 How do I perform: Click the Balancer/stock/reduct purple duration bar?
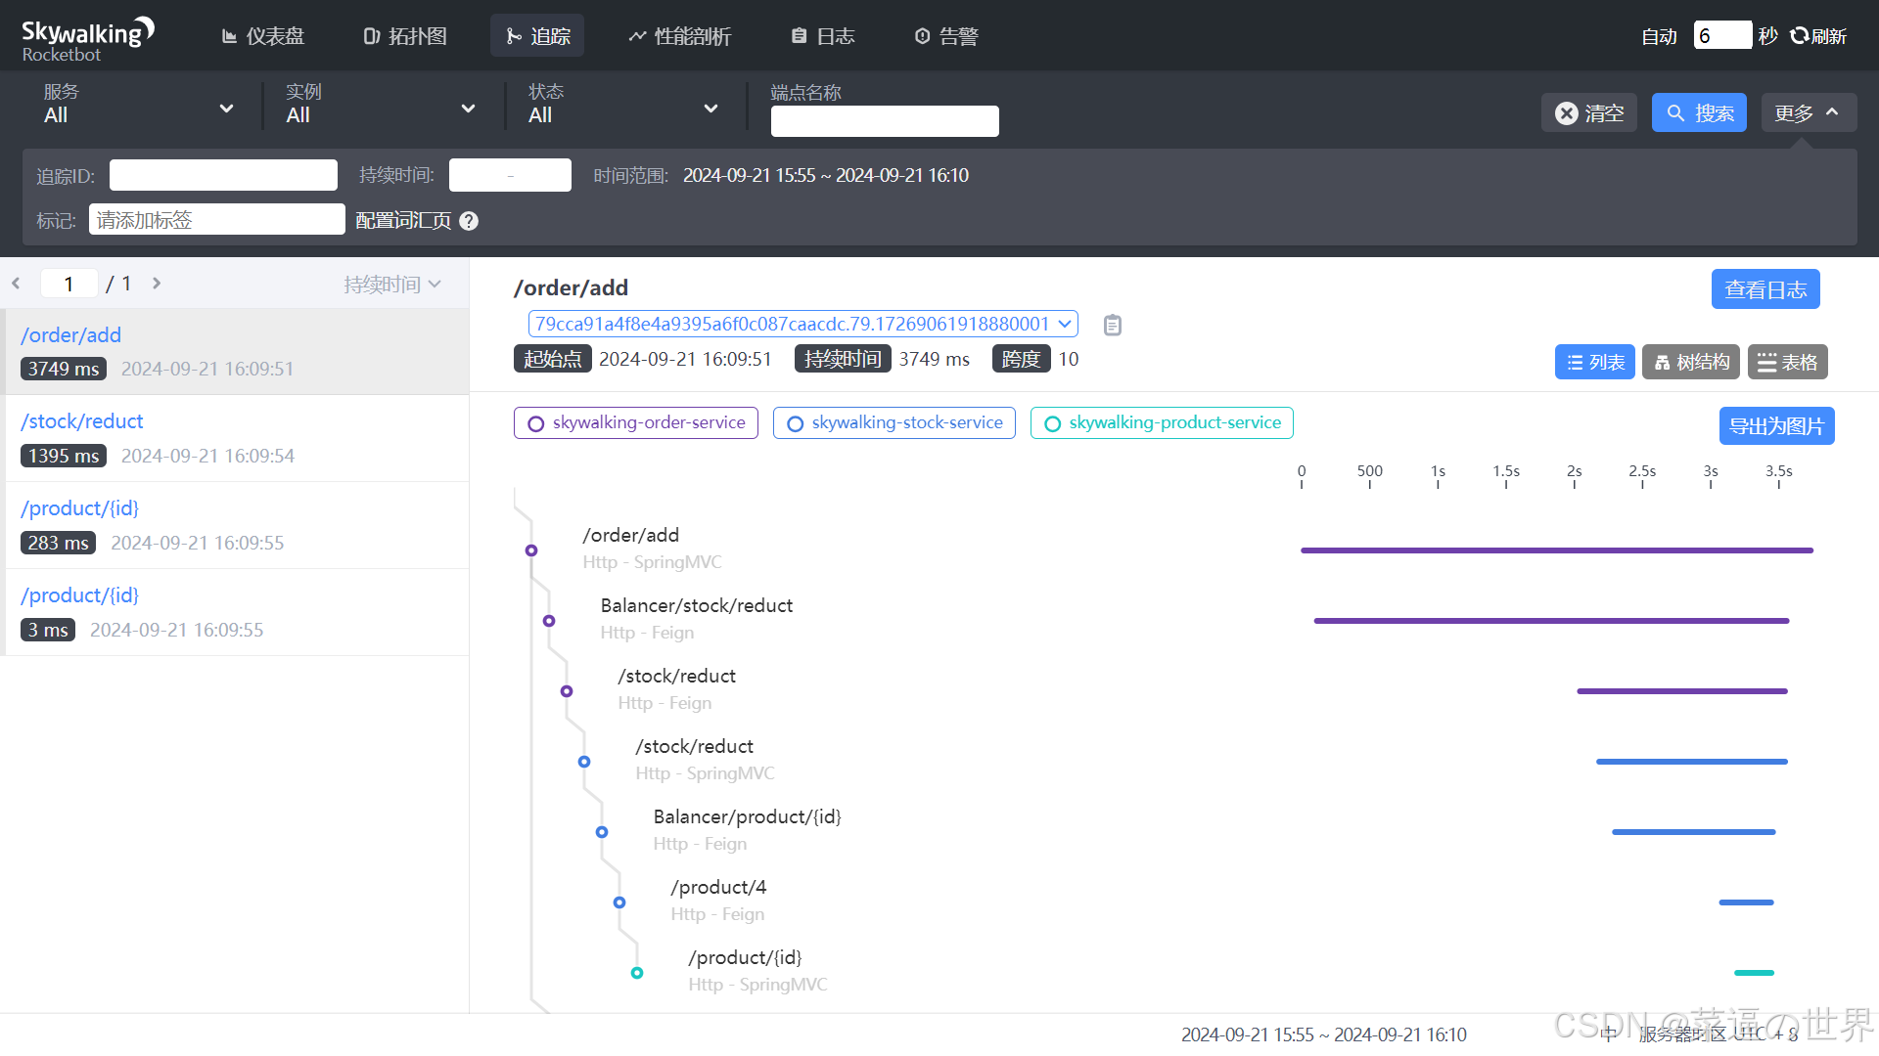point(1551,621)
